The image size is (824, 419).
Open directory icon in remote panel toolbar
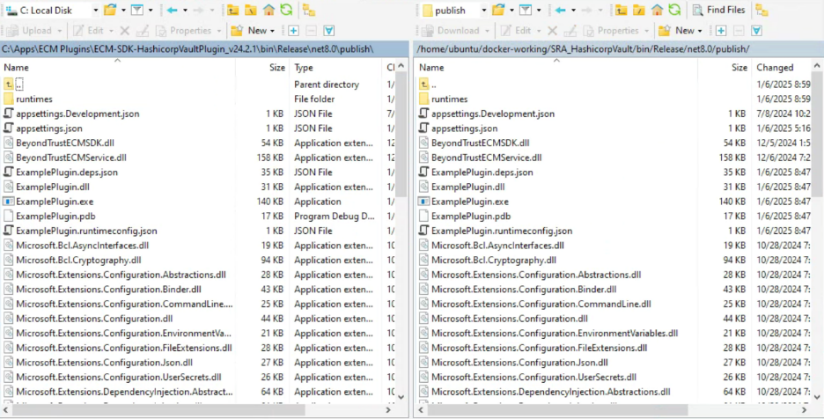[498, 10]
